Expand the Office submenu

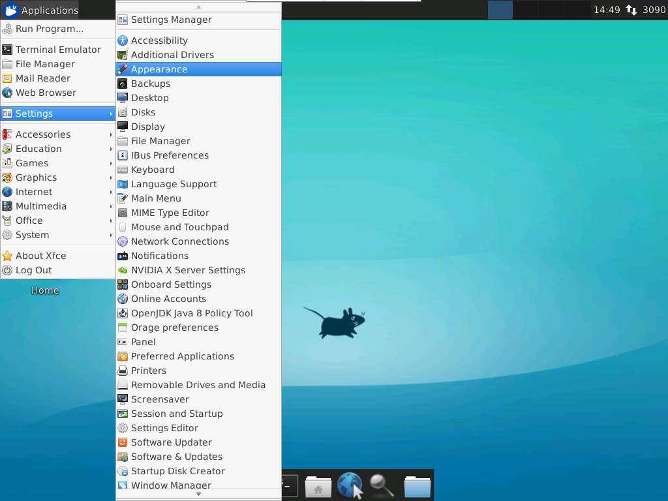(58, 220)
